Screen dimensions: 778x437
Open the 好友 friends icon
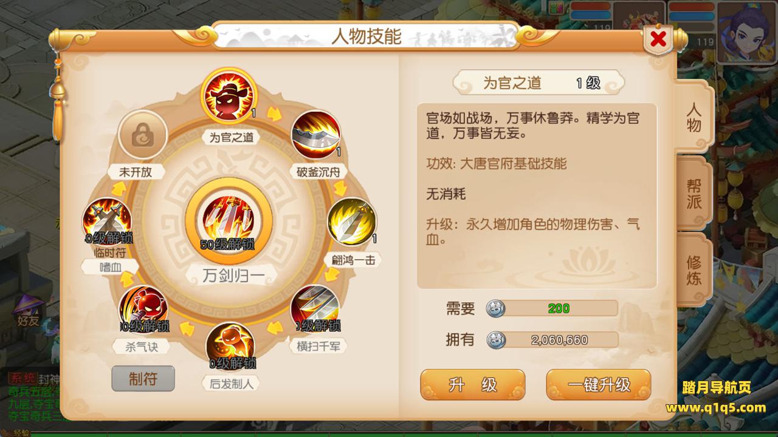[x=28, y=311]
